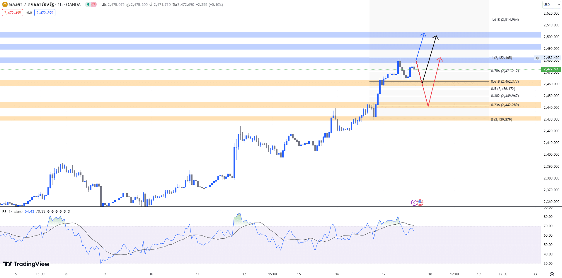This screenshot has width=562, height=278.
Task: Click date 17 on time axis
Action: click(x=384, y=274)
